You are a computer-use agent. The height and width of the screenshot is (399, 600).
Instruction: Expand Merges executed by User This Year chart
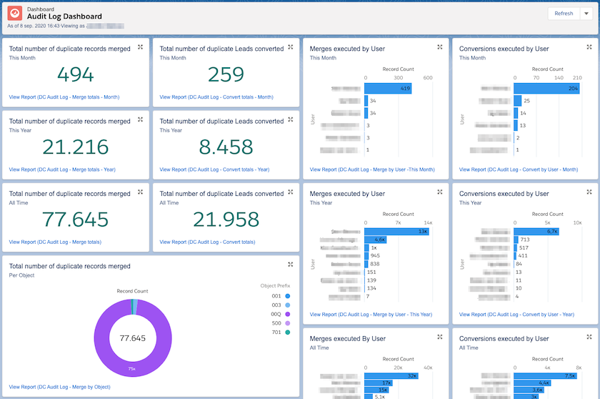tap(440, 192)
